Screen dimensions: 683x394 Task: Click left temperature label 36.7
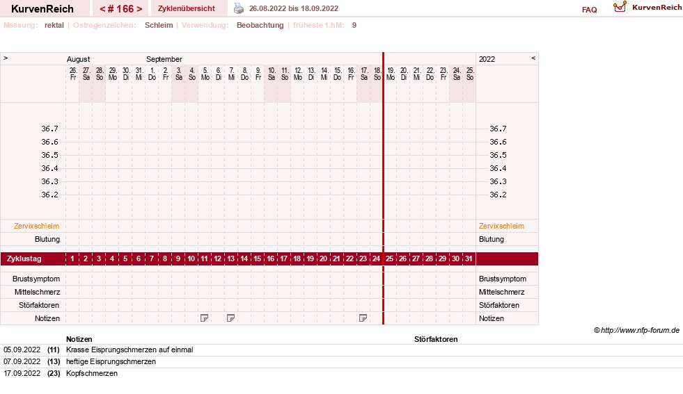point(49,129)
